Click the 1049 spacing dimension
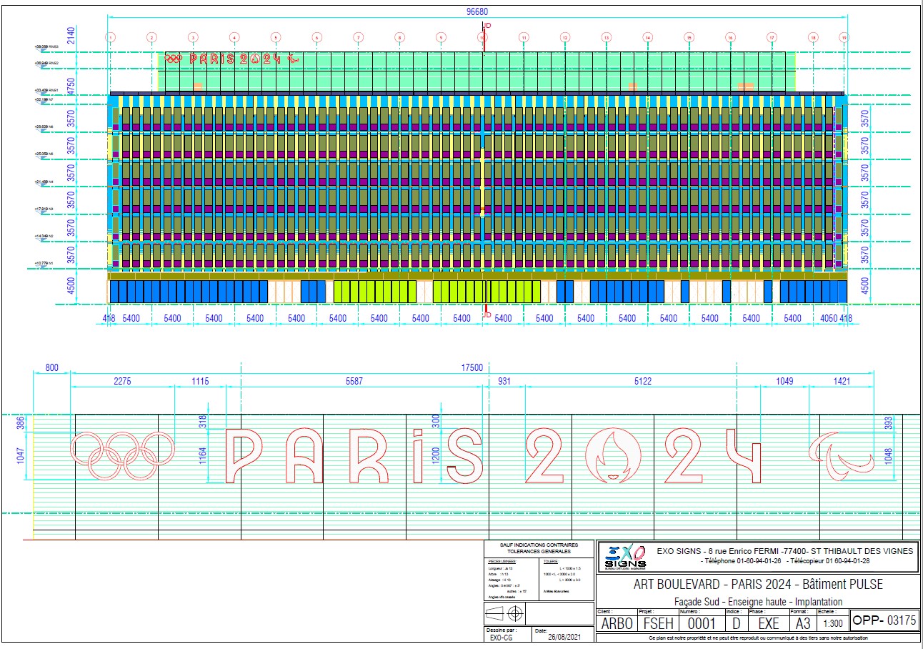 [784, 381]
